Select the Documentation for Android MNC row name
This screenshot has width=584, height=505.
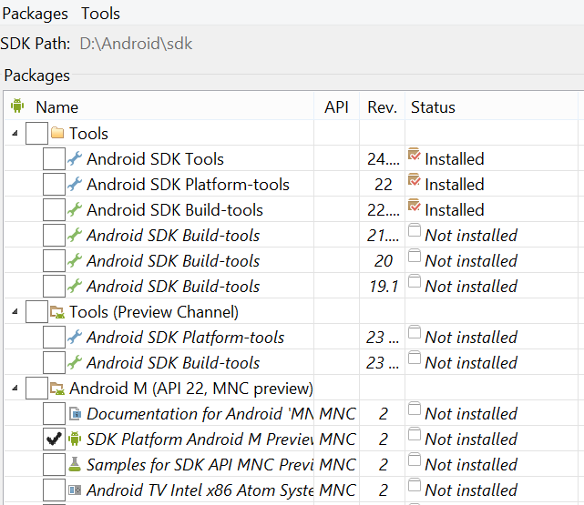point(200,414)
